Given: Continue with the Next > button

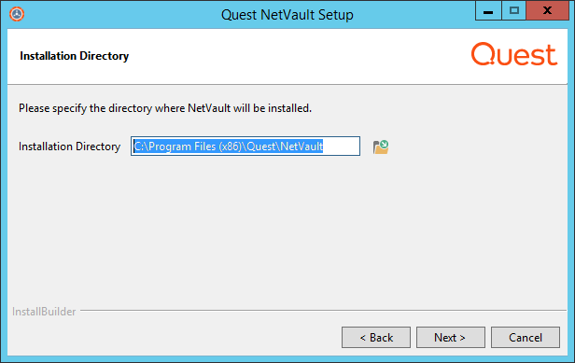Looking at the screenshot, I should (x=451, y=337).
